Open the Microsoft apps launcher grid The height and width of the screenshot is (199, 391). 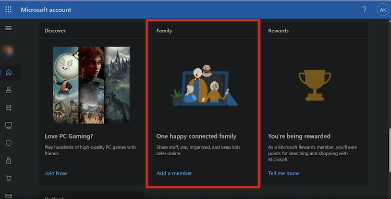8,10
